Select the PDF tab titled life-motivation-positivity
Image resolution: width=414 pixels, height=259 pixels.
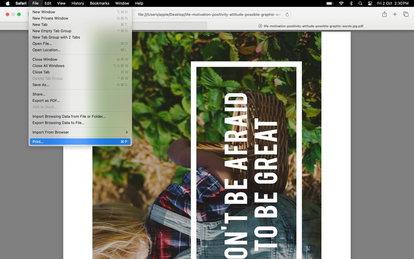pos(310,26)
